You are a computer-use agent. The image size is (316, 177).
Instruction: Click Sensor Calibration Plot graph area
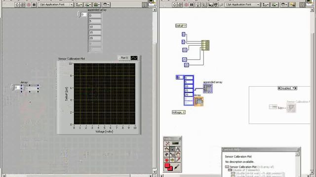coord(104,94)
